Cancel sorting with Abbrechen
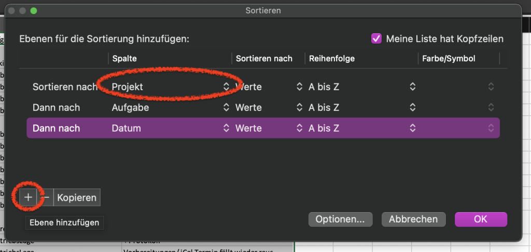531x252 pixels. 413,219
